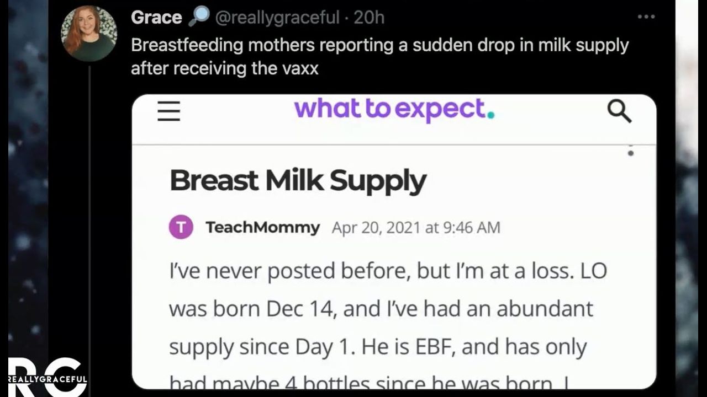Open the What to Expect hamburger menu

click(169, 110)
